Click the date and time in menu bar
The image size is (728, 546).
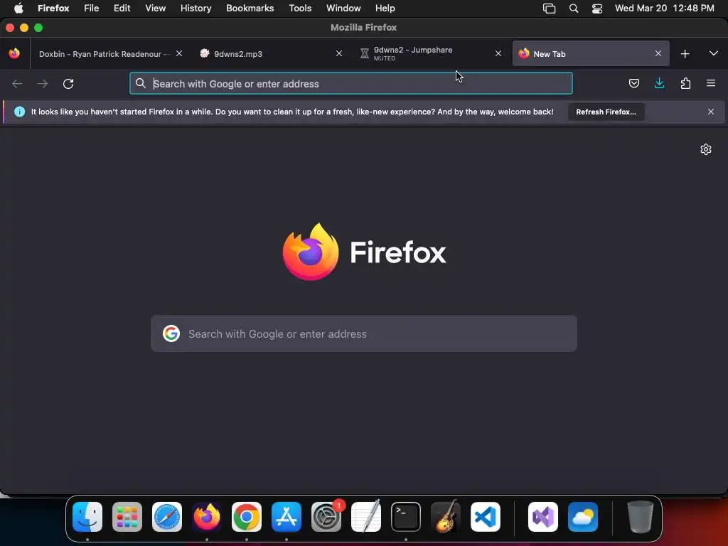665,8
